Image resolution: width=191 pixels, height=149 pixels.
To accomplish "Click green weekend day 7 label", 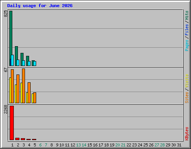I will pyautogui.click(x=46, y=145).
